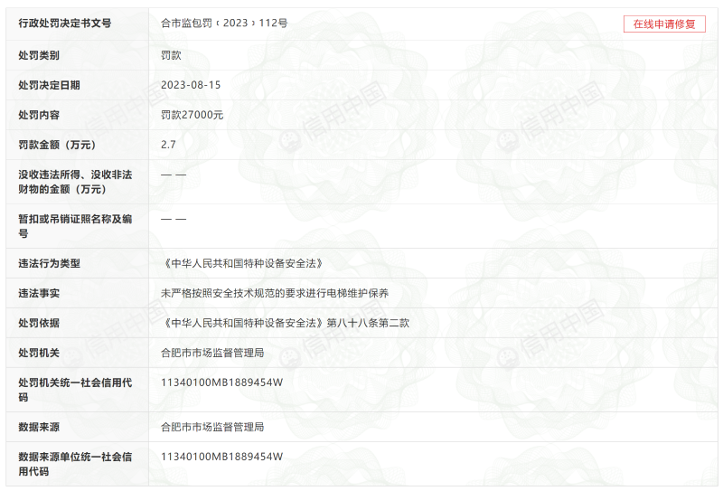Select the 数据来源单位统一社会信用代码 label
Screen dimensions: 723x491
pyautogui.click(x=75, y=464)
